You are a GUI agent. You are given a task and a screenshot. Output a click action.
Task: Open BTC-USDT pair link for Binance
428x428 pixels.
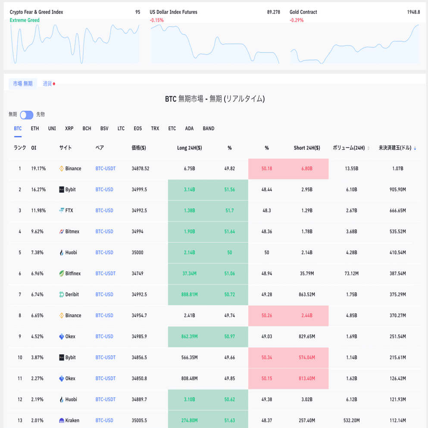point(105,169)
